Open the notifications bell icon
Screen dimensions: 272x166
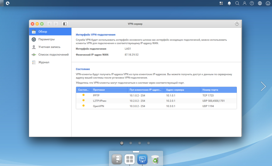[229, 3]
